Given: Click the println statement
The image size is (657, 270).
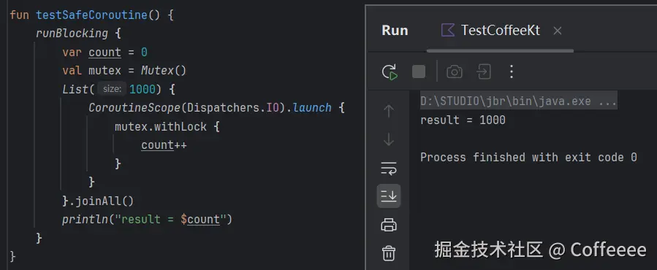Looking at the screenshot, I should (x=147, y=220).
